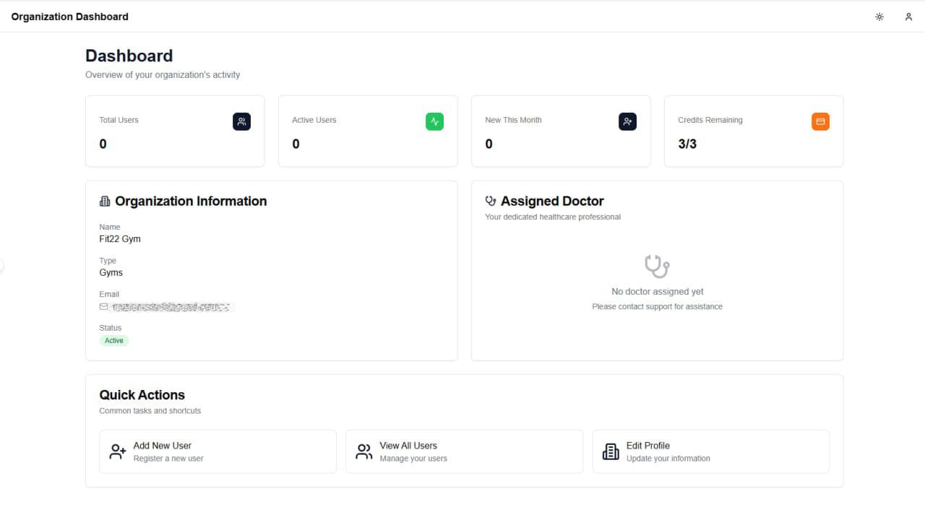The image size is (925, 525).
Task: Click the Total Users people icon
Action: (241, 121)
